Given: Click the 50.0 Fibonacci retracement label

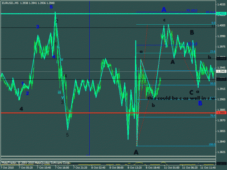Looking at the screenshot, I should 213,83.
